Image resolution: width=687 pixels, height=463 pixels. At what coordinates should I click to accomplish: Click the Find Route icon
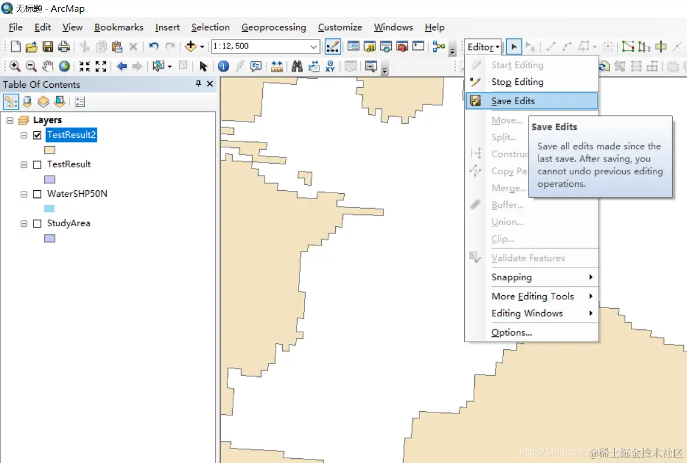click(313, 66)
